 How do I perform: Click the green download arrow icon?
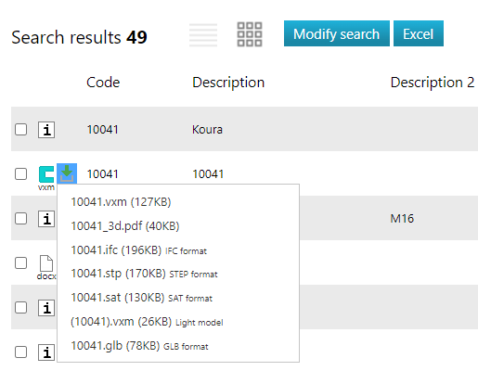tap(67, 173)
